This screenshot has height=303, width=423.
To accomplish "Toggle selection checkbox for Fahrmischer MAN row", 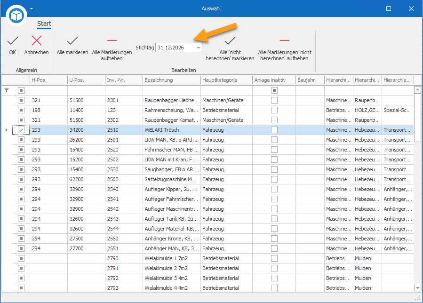I will click(21, 150).
